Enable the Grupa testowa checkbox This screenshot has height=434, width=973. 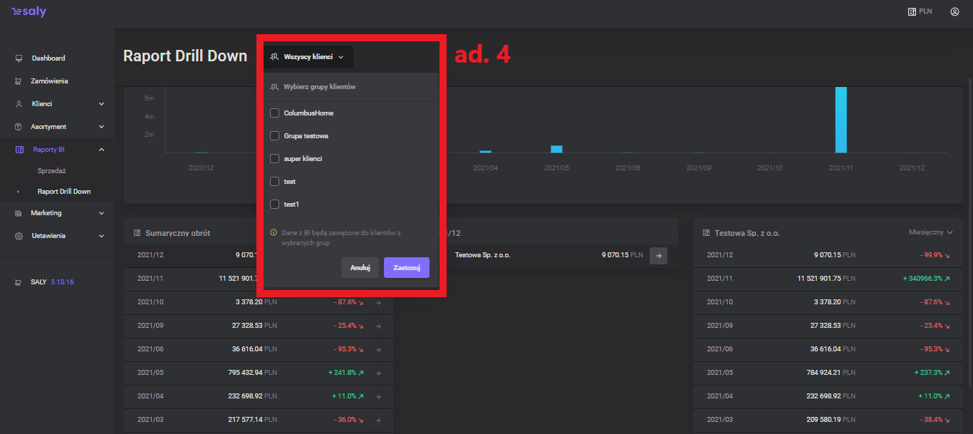coord(274,136)
